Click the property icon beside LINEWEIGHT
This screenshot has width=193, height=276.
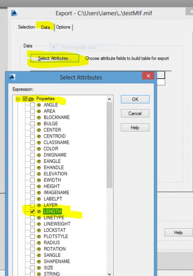click(39, 224)
